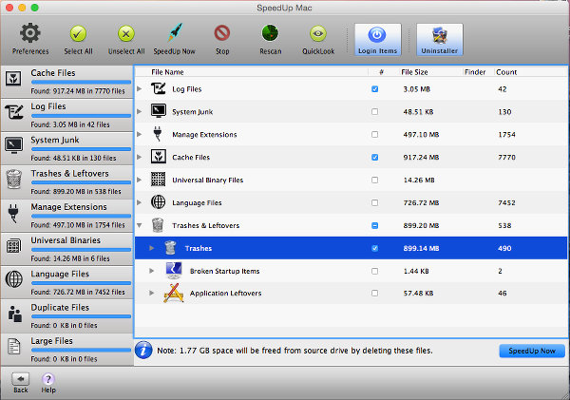
Task: Open Preferences gear icon
Action: tap(30, 33)
